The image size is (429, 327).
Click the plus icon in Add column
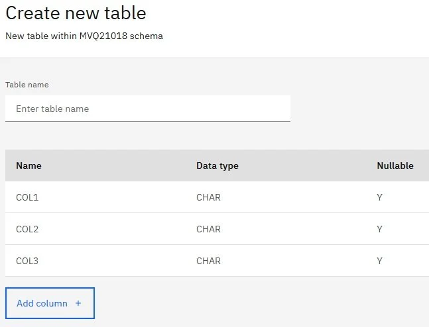78,303
